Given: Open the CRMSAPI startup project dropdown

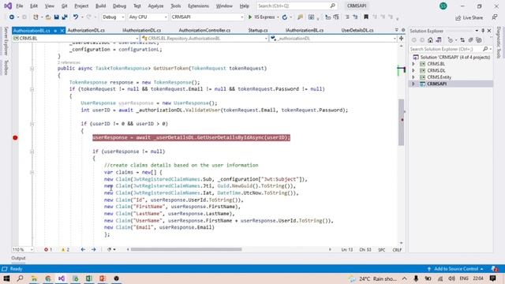Looking at the screenshot, I should [x=207, y=17].
